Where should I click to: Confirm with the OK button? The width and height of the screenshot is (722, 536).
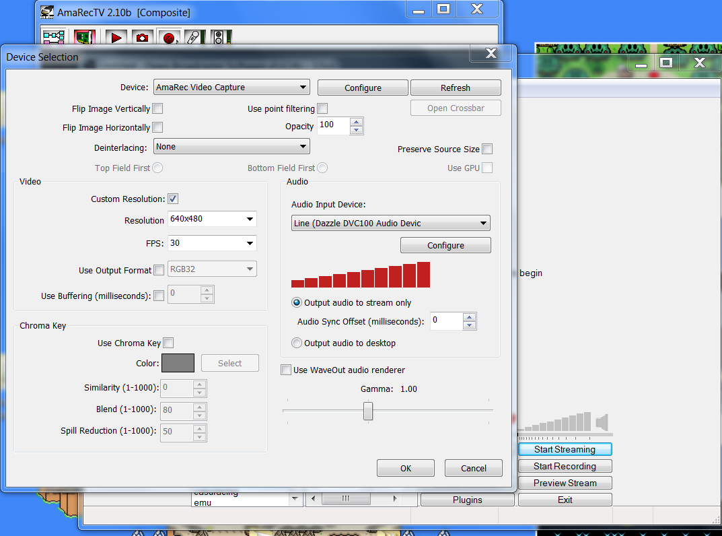(x=406, y=468)
